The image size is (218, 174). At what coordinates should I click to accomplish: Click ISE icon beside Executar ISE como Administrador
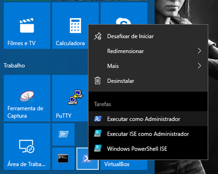(98, 133)
